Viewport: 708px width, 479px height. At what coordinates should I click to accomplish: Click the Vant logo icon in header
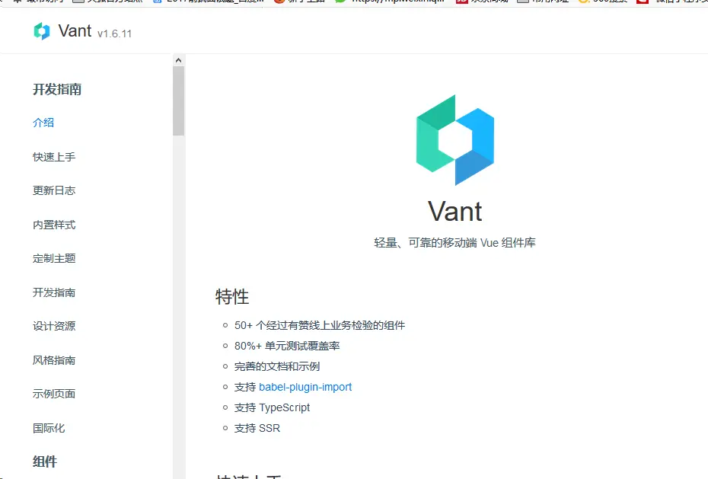click(x=42, y=31)
